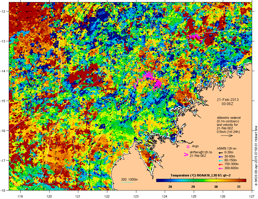Click the longitude axis label '126'
Screen dimensions: 258x199
tap(223, 196)
